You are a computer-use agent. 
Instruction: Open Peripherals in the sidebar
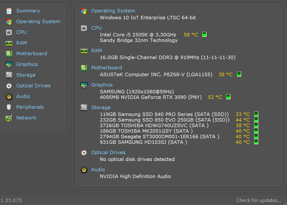click(x=30, y=107)
